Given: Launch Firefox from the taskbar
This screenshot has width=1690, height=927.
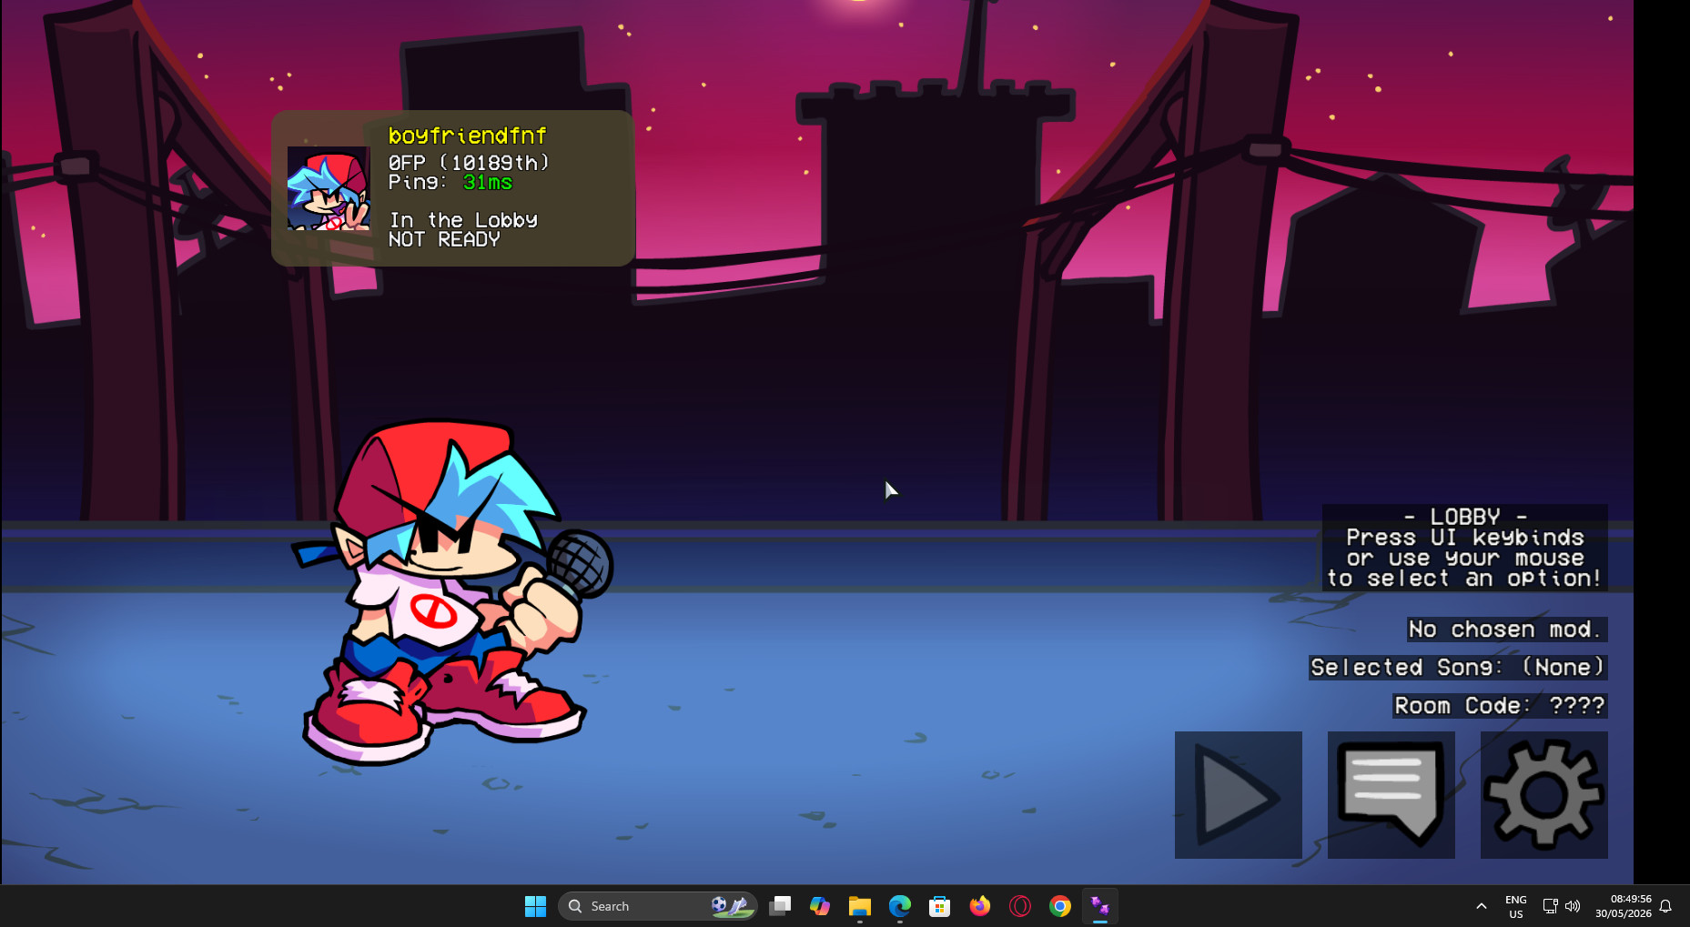Looking at the screenshot, I should click(980, 906).
